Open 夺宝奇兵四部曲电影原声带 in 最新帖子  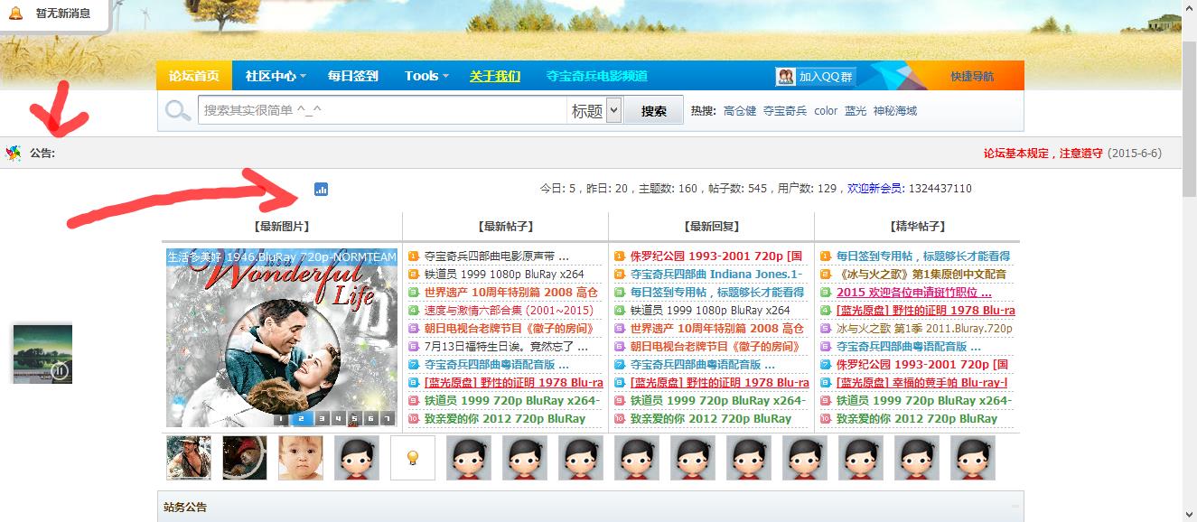tap(497, 256)
